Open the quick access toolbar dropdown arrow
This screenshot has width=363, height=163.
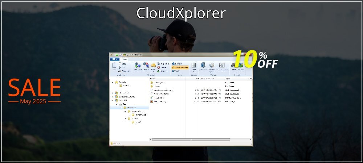[x=127, y=55]
